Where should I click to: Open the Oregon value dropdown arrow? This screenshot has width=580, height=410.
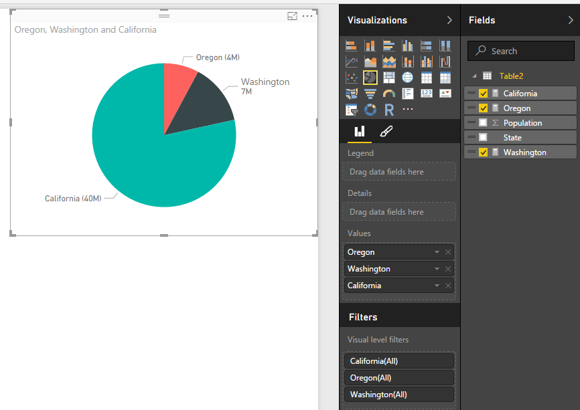click(x=437, y=252)
